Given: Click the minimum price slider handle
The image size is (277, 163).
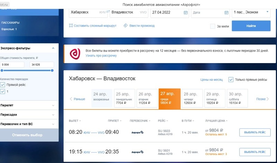Looking at the screenshot, I should coord(2,70).
